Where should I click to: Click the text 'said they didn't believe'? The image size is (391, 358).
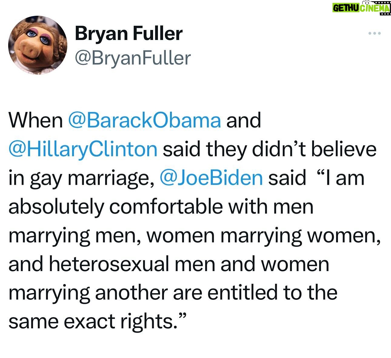[270, 149]
